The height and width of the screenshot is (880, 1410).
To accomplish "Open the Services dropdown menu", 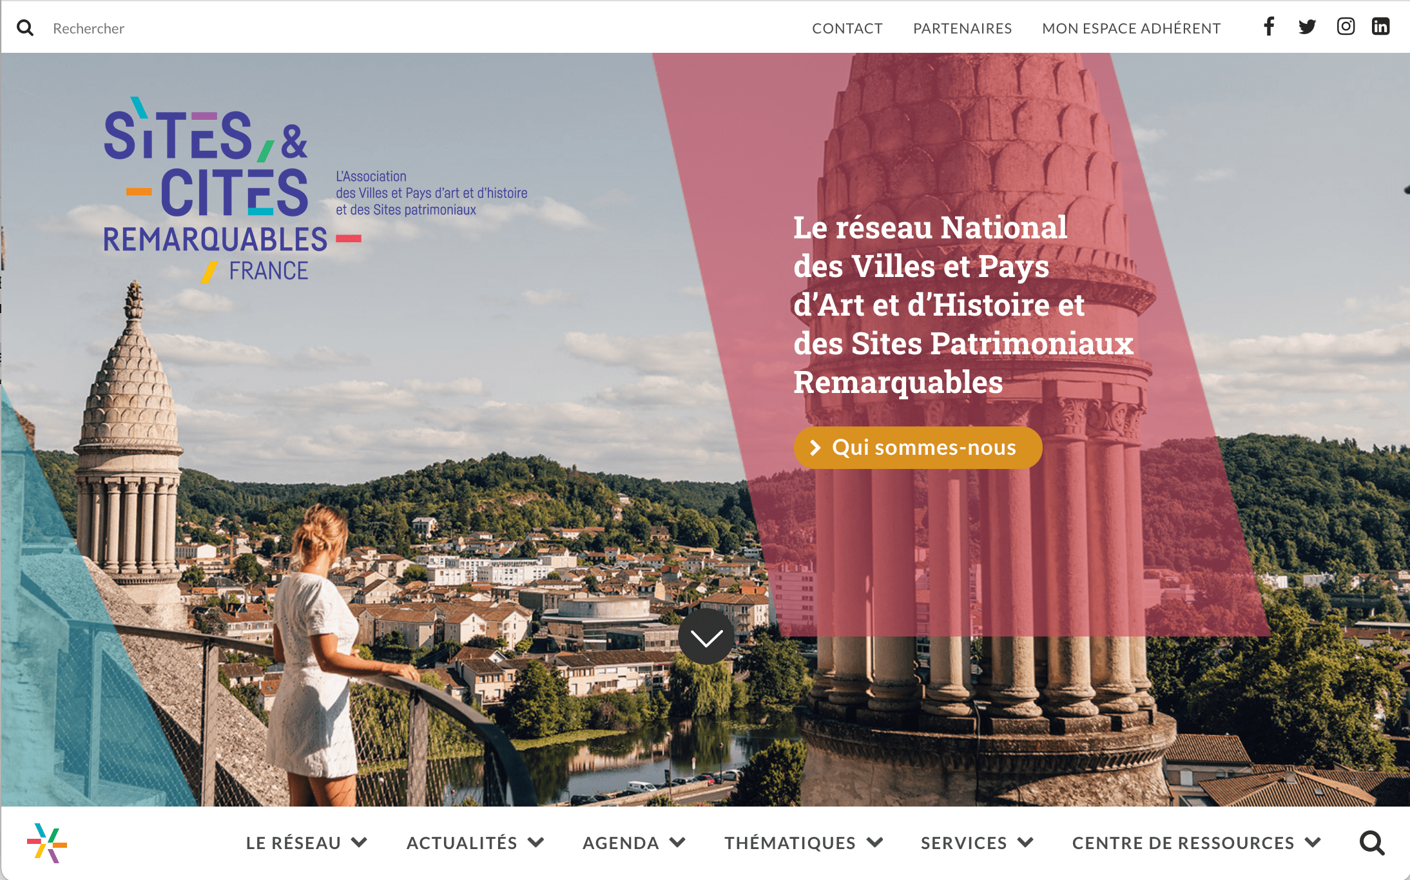I will pos(977,843).
